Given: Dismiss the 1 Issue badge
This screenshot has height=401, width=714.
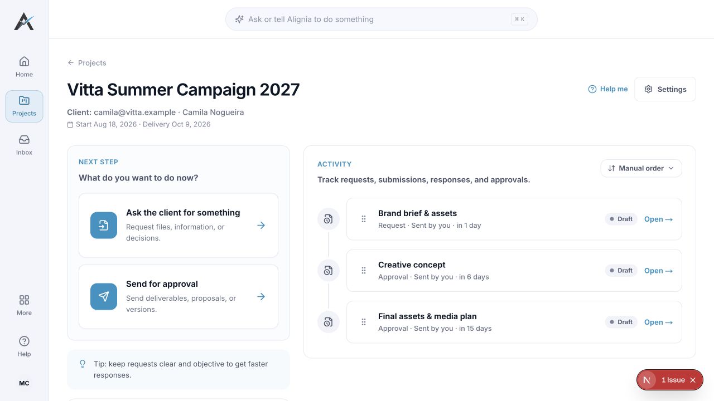Looking at the screenshot, I should click(693, 380).
